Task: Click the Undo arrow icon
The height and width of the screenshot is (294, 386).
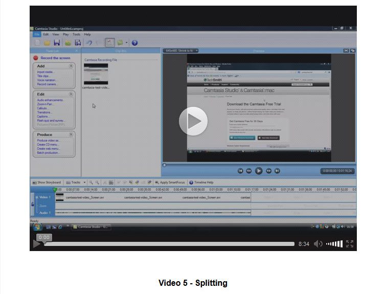Action: [89, 43]
